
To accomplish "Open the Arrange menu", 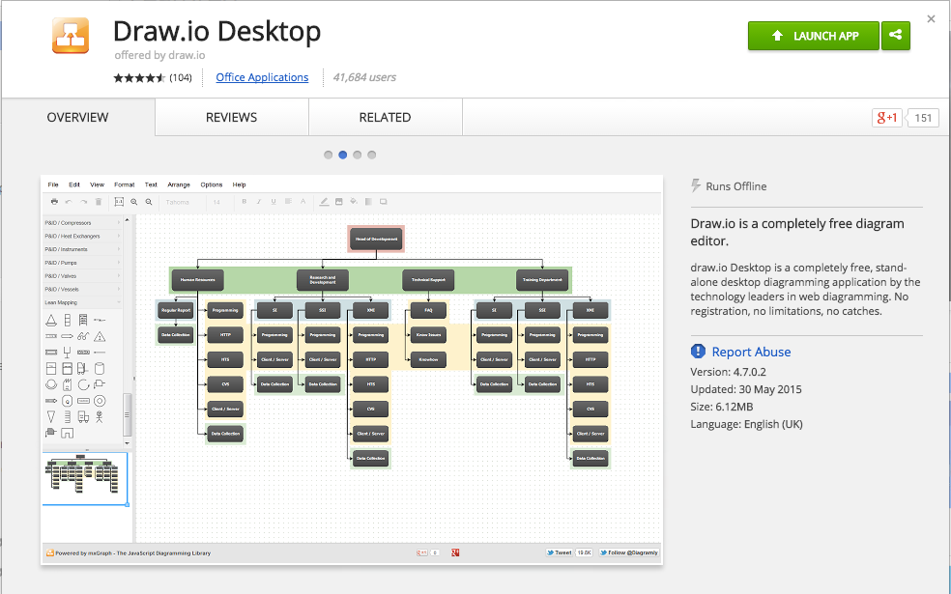I will (179, 184).
